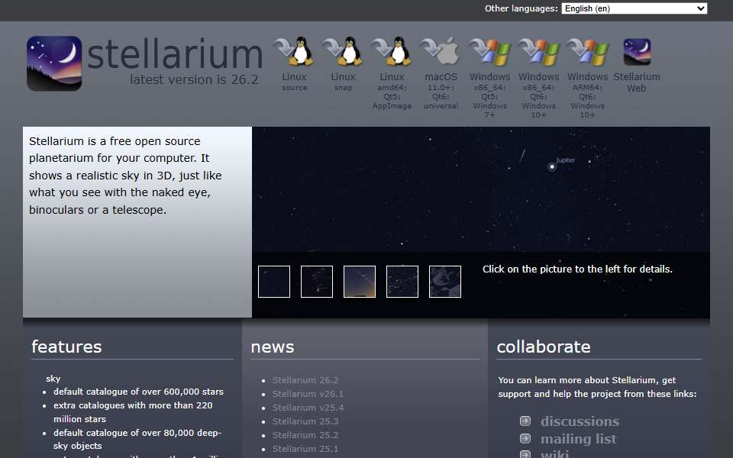Click 'extra catalogues with more than 220 million stars'
733x458 pixels.
click(x=133, y=411)
